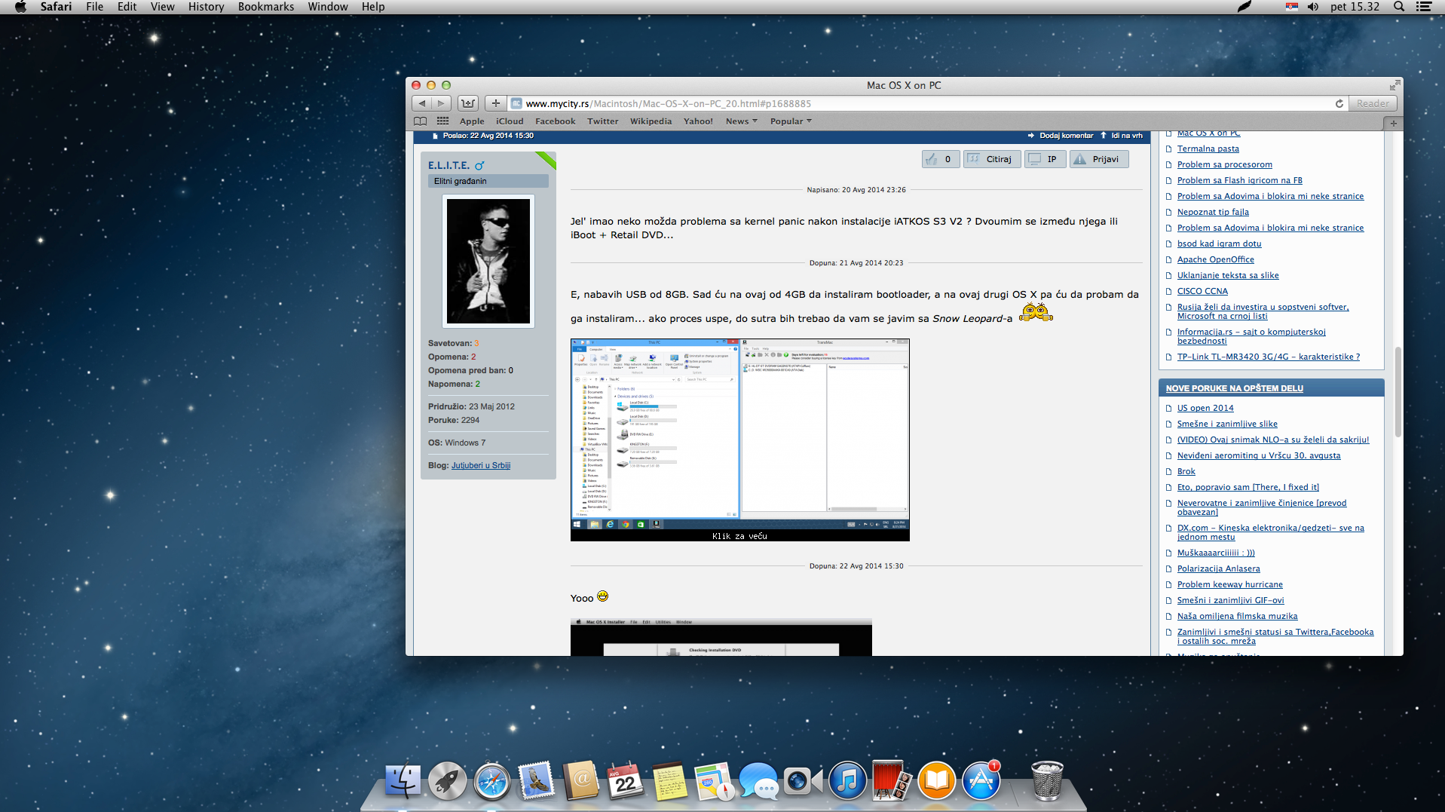Open Safari compass icon in Dock
This screenshot has height=812, width=1445.
click(x=491, y=780)
